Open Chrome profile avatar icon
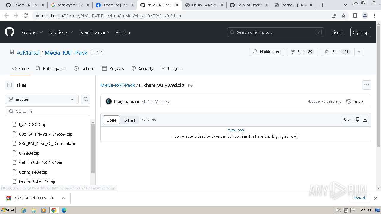 click(x=365, y=15)
